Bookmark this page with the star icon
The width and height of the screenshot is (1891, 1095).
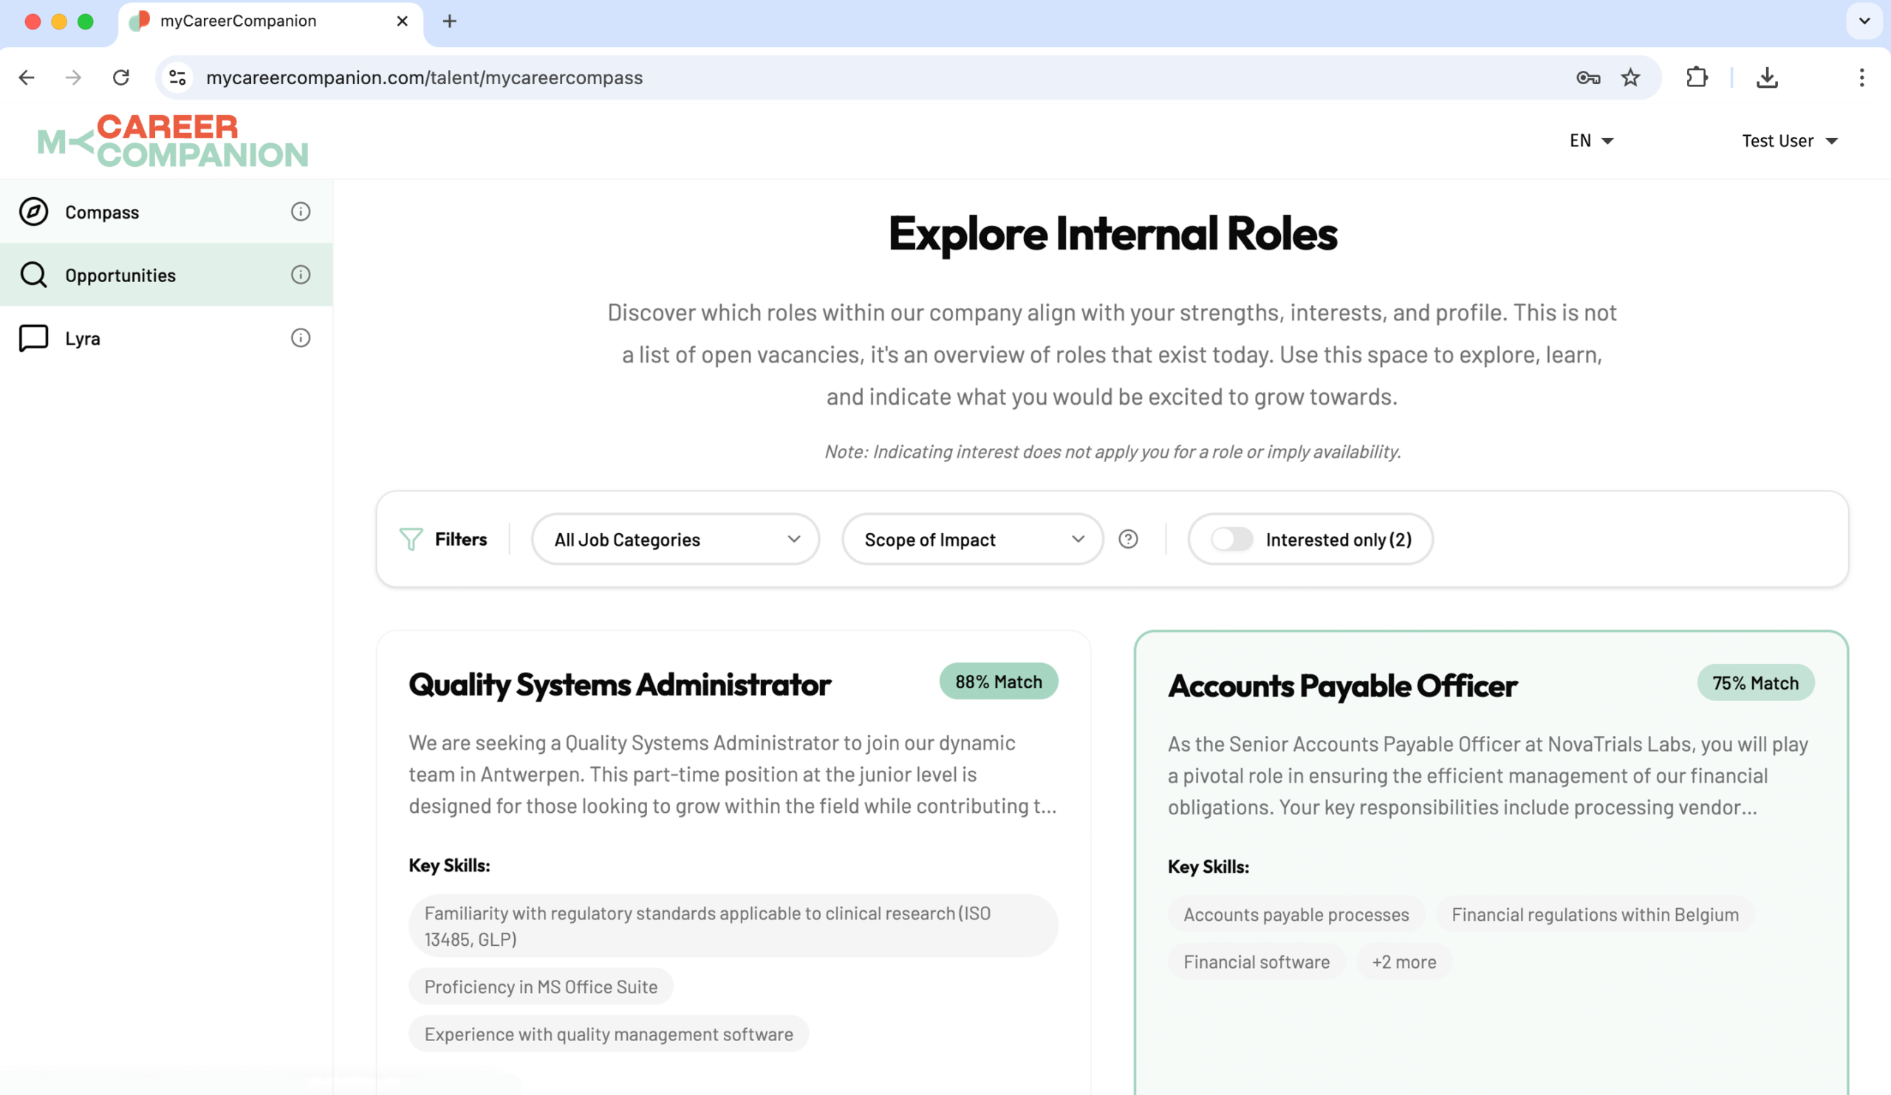1630,78
